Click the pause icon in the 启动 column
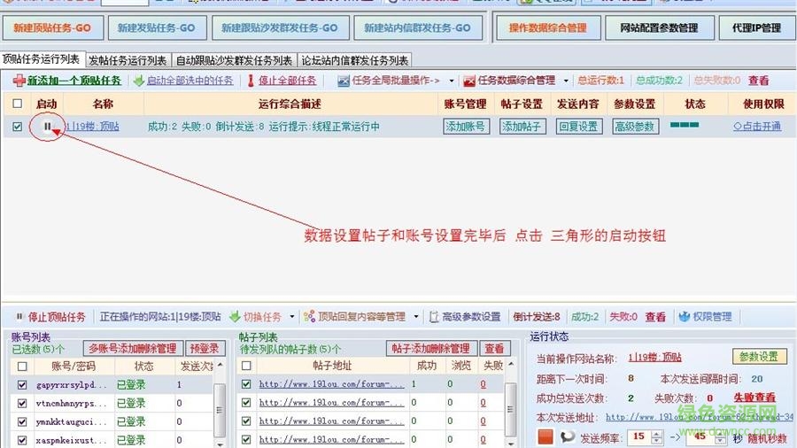Viewport: 797px width, 448px height. [47, 127]
